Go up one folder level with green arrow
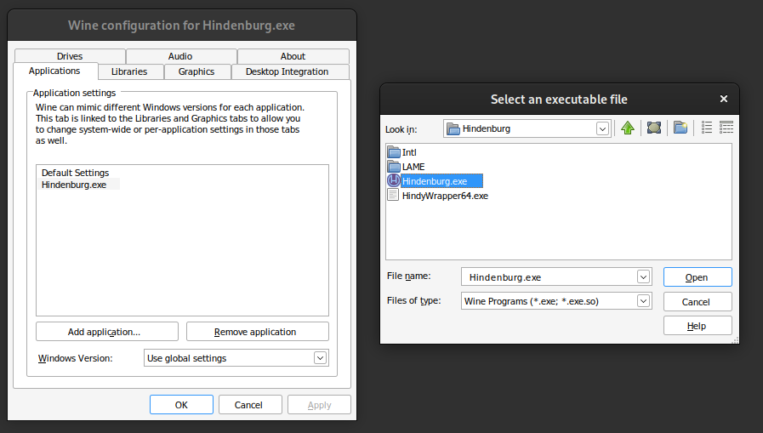The image size is (763, 433). 628,128
